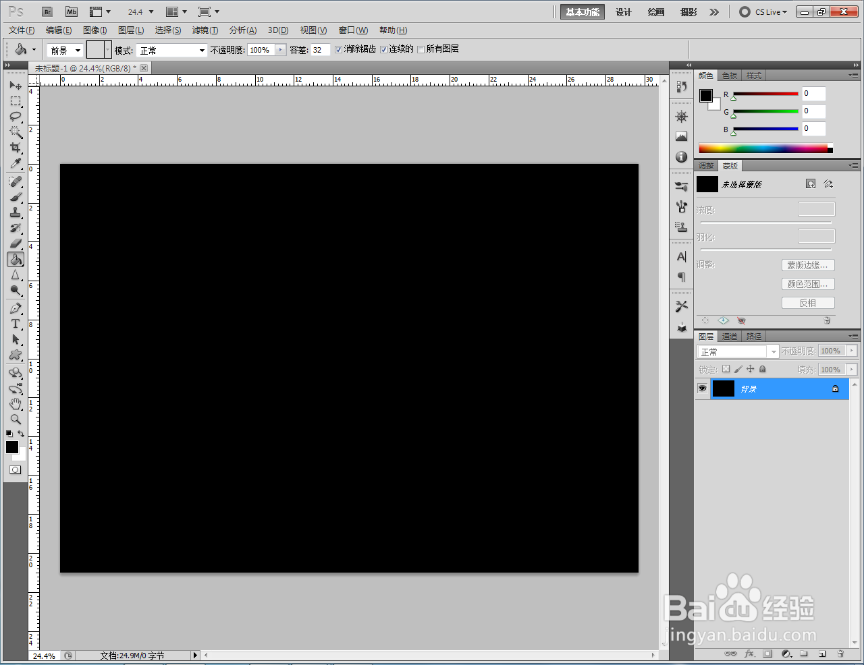Switch to the 通道 tab

point(730,336)
